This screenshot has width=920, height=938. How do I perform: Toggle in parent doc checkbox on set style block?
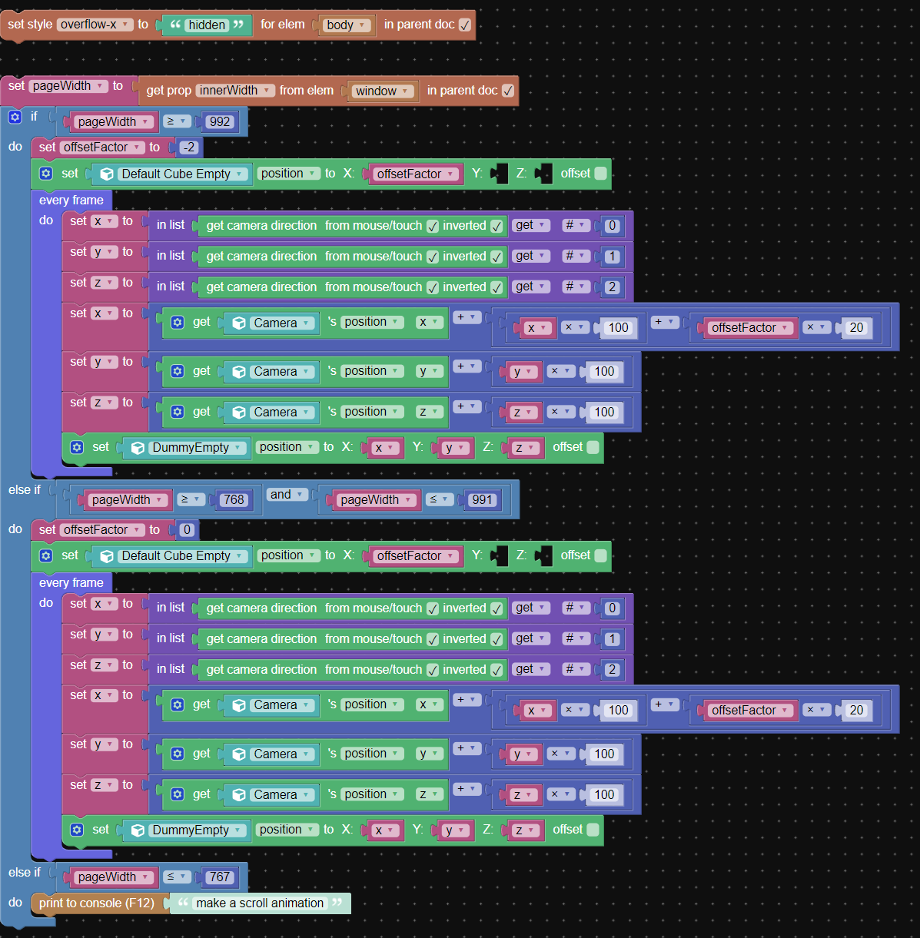point(465,25)
